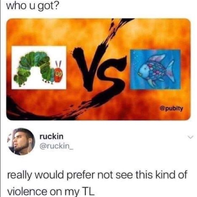Expand the tweet options chevron
Viewport: 197px width, 197px height.
pyautogui.click(x=190, y=137)
